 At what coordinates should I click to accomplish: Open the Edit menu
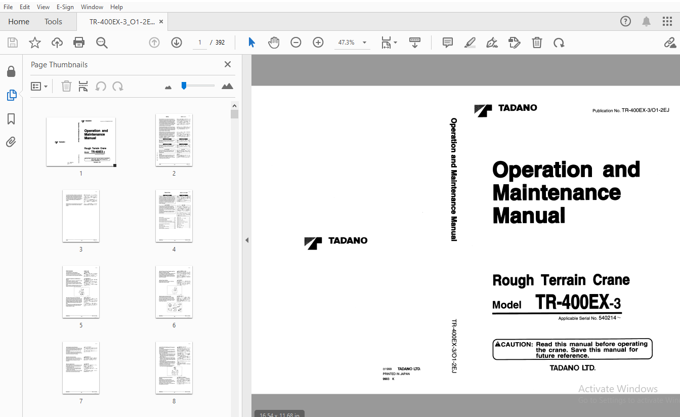pos(25,7)
